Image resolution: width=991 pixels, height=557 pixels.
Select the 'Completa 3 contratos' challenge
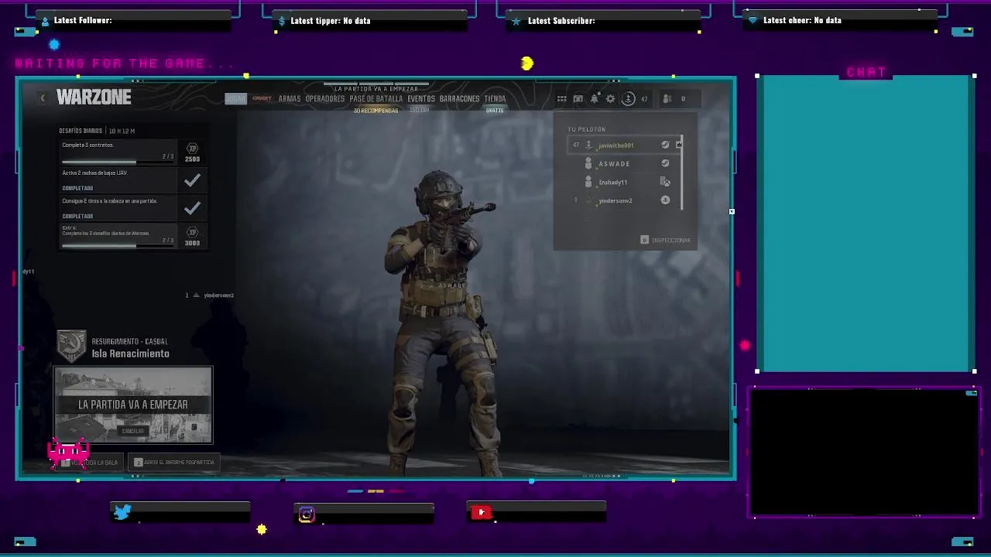pos(119,152)
